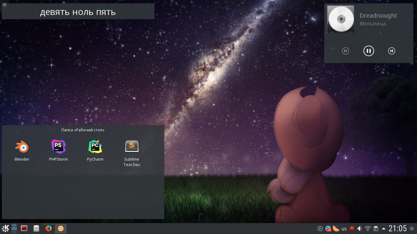Click the Clementine orange-slice tray icon
The width and height of the screenshot is (417, 234).
coord(336,228)
